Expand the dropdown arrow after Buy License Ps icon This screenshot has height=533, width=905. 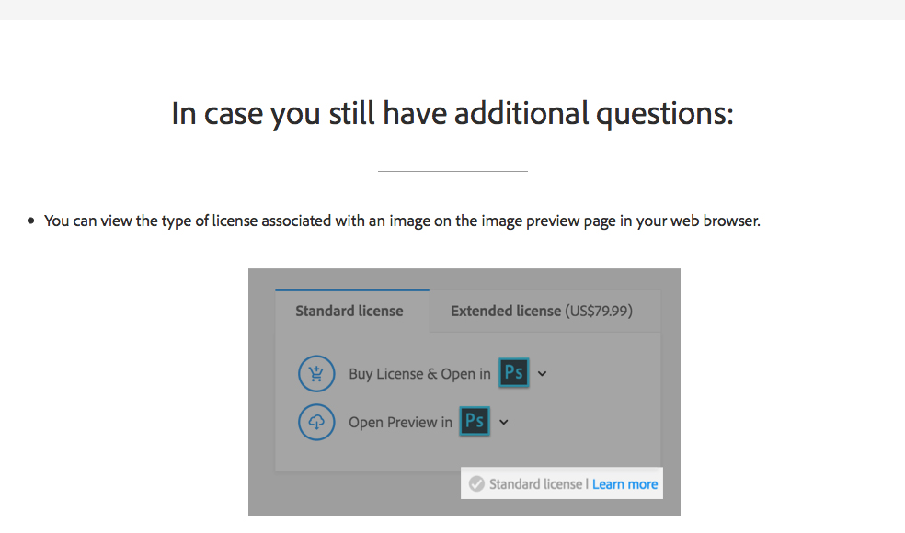pyautogui.click(x=542, y=374)
